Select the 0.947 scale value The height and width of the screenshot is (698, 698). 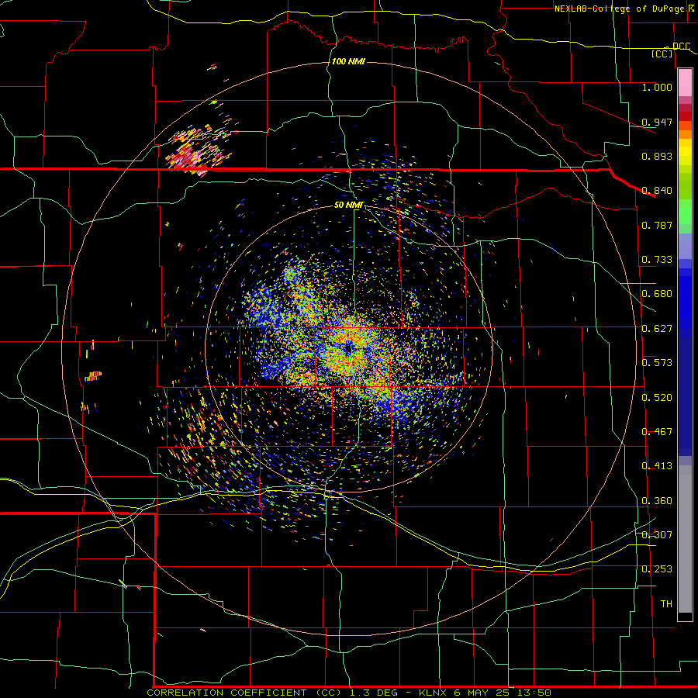pyautogui.click(x=657, y=122)
